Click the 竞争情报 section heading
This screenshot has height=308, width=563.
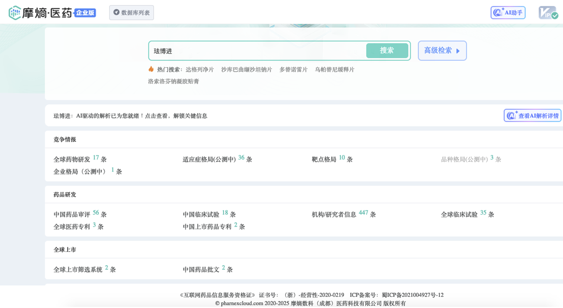click(x=65, y=140)
